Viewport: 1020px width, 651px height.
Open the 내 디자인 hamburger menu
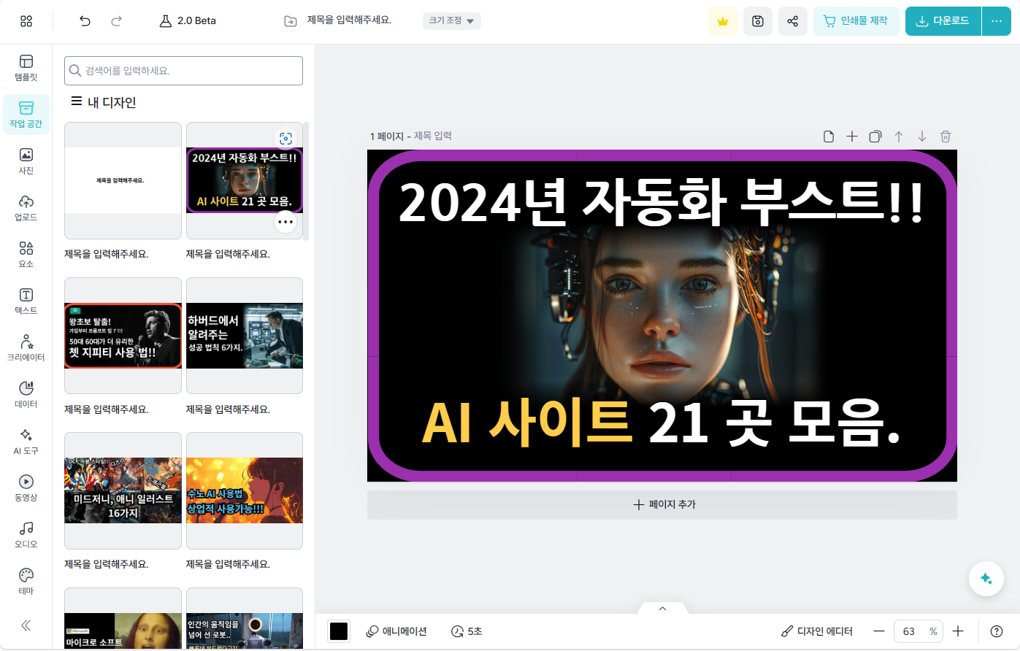click(x=76, y=101)
